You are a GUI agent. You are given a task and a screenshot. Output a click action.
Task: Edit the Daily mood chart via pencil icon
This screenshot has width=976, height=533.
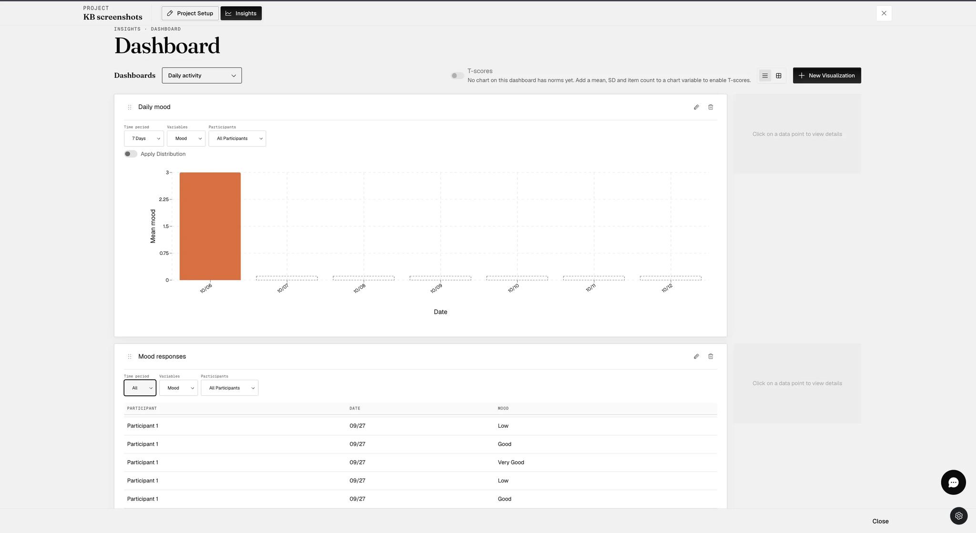pyautogui.click(x=696, y=107)
